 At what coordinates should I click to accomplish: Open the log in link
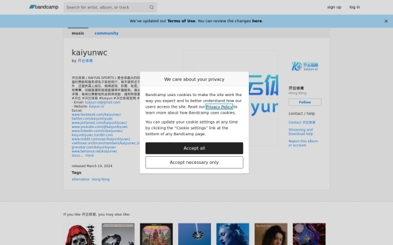tap(354, 7)
